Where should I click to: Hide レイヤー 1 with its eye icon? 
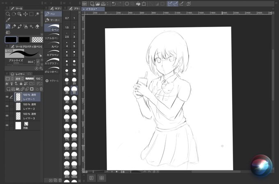[x=7, y=97]
